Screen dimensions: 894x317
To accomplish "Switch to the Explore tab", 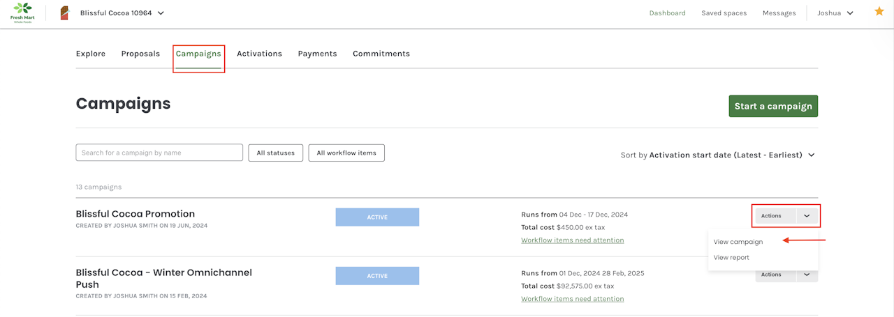I will click(91, 54).
